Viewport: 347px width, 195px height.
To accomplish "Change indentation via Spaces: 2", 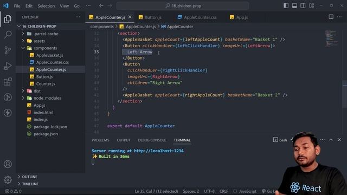I will [x=191, y=191].
